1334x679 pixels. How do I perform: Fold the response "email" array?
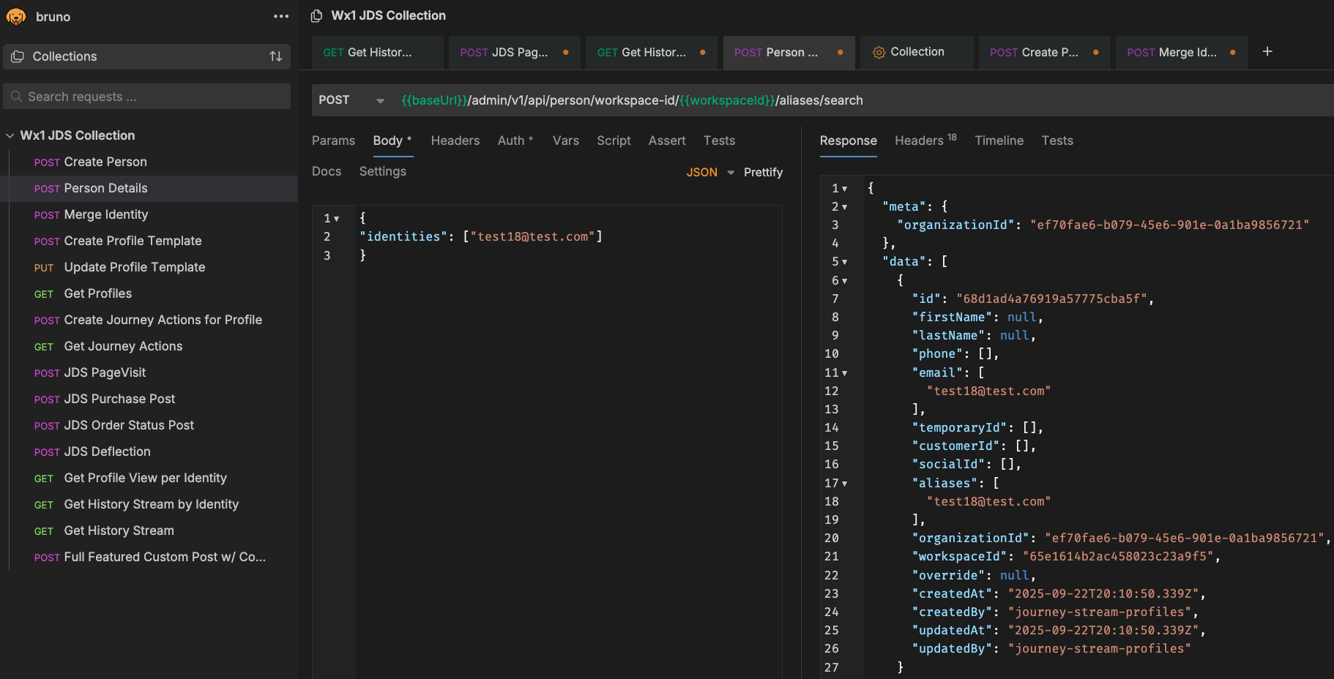click(844, 373)
